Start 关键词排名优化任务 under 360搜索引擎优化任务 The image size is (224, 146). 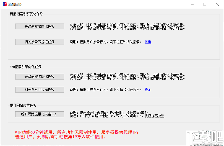40,76
